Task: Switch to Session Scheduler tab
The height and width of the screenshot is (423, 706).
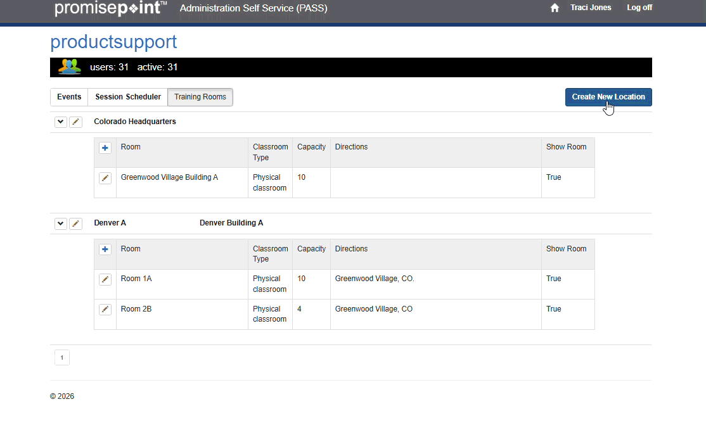Action: (x=128, y=97)
